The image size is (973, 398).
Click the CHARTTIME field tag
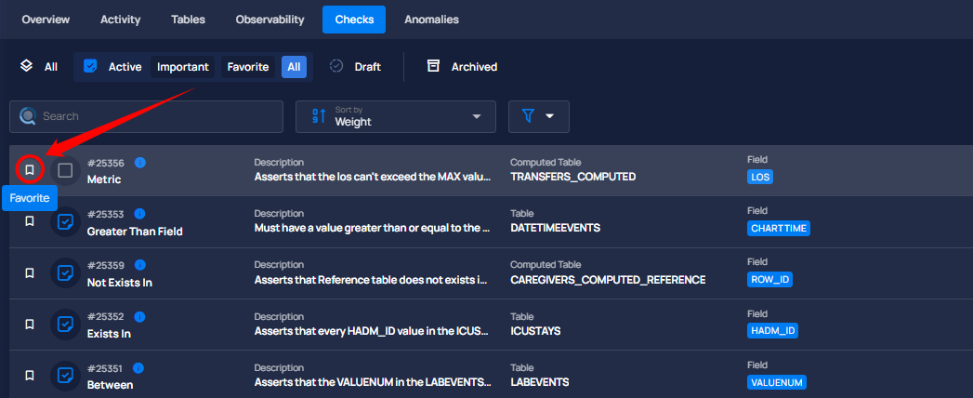tap(779, 229)
